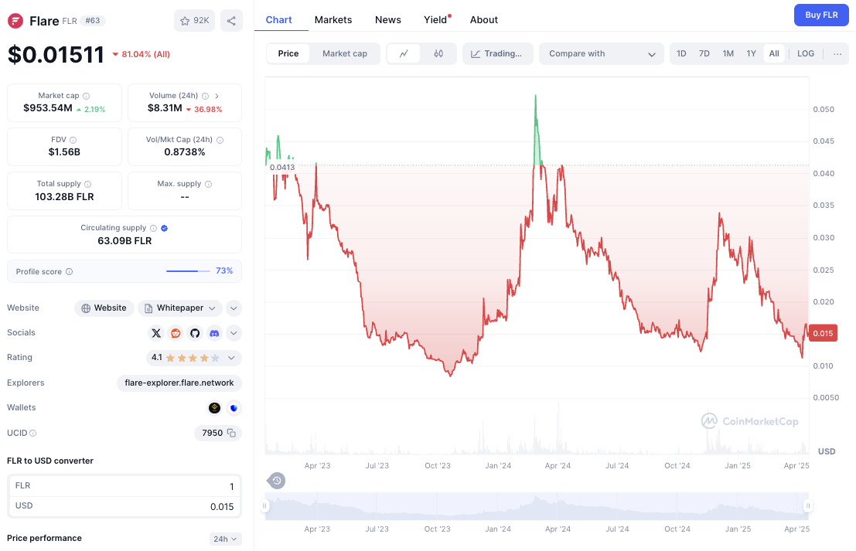
Task: Toggle LOG scale on chart
Action: click(x=806, y=53)
